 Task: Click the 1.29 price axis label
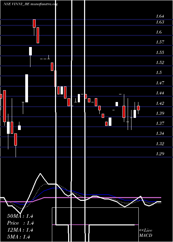[160, 154]
